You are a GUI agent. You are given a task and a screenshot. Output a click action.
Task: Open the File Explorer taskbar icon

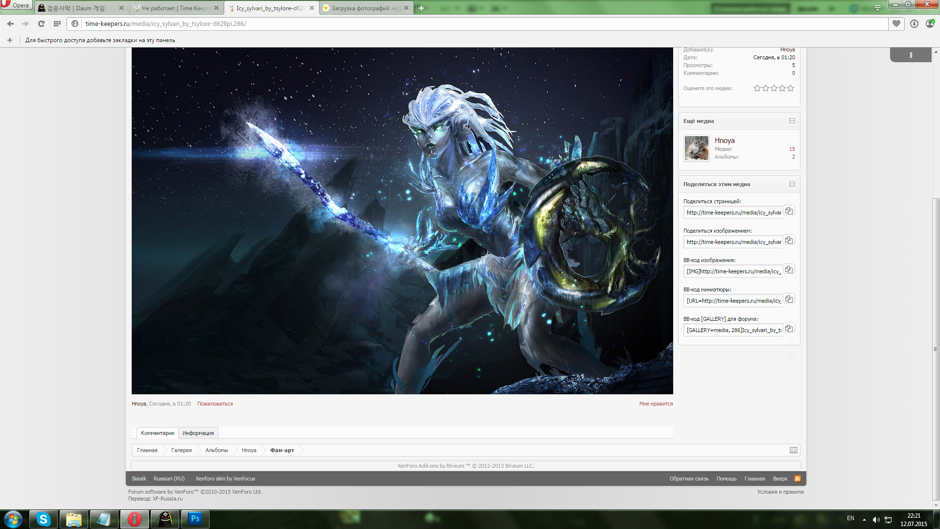(74, 519)
